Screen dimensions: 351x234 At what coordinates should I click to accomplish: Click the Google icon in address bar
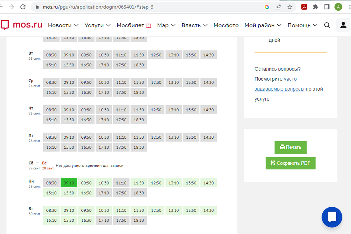(x=267, y=7)
